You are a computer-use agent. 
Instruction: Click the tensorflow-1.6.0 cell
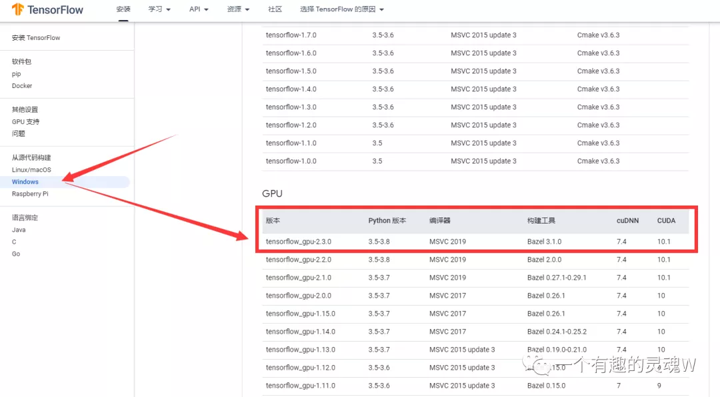[291, 53]
